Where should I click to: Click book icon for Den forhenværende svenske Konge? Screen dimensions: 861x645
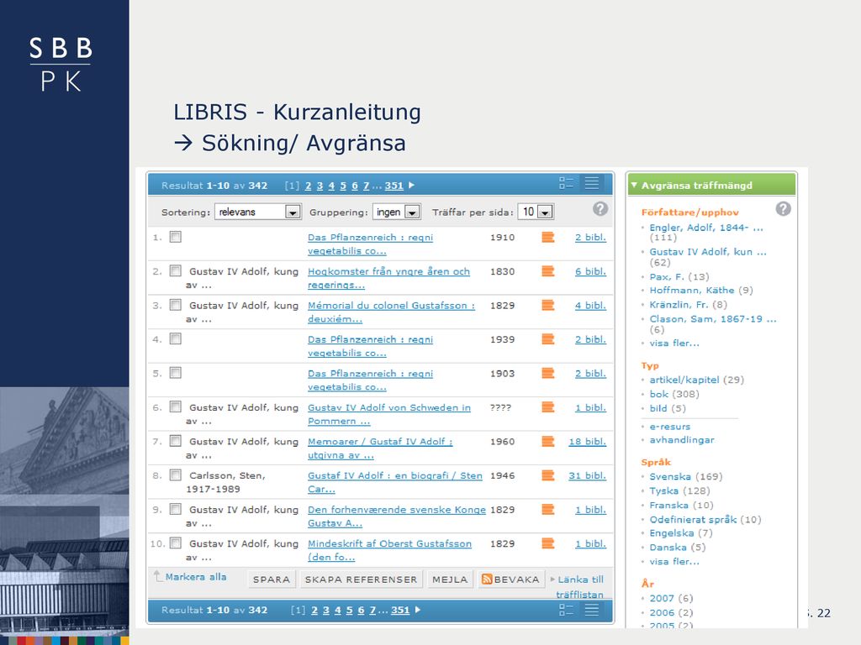click(x=548, y=509)
